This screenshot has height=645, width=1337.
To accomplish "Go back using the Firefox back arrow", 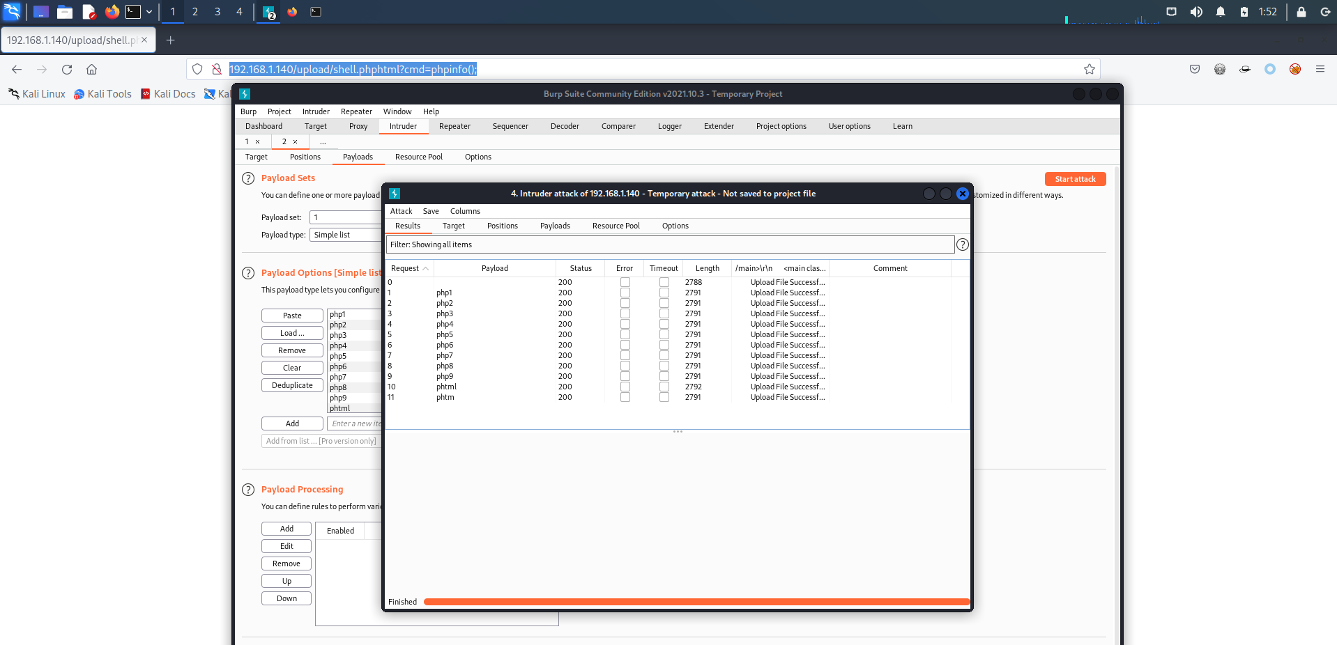I will pos(17,69).
